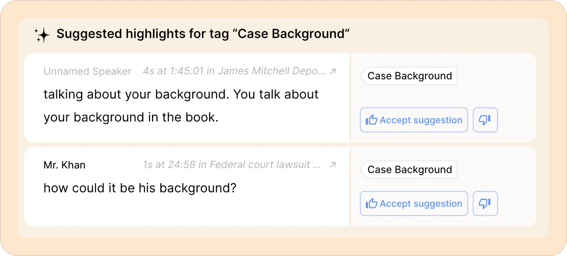
Task: Click the sparkle AI icon in header
Action: click(42, 35)
